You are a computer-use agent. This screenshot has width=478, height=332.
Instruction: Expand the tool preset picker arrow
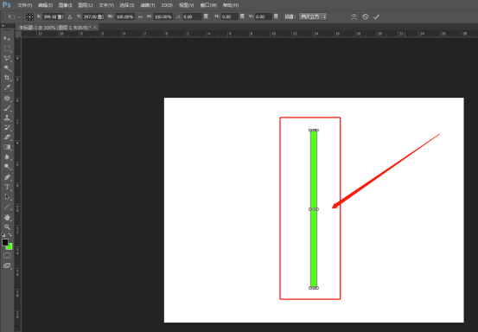(x=20, y=17)
